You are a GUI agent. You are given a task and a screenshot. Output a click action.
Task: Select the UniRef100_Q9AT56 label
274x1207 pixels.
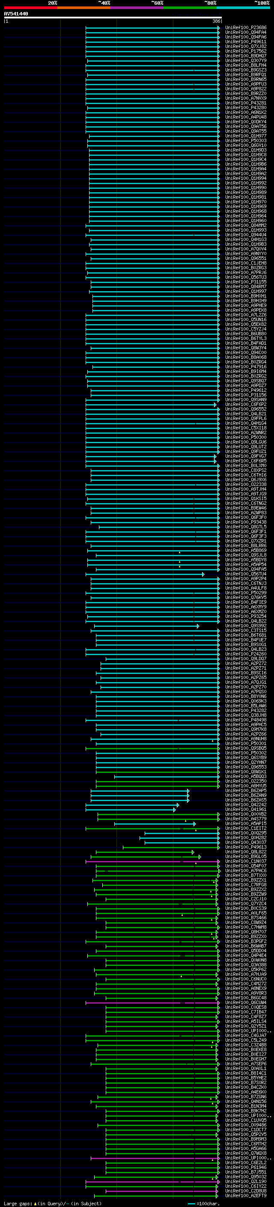tap(246, 126)
